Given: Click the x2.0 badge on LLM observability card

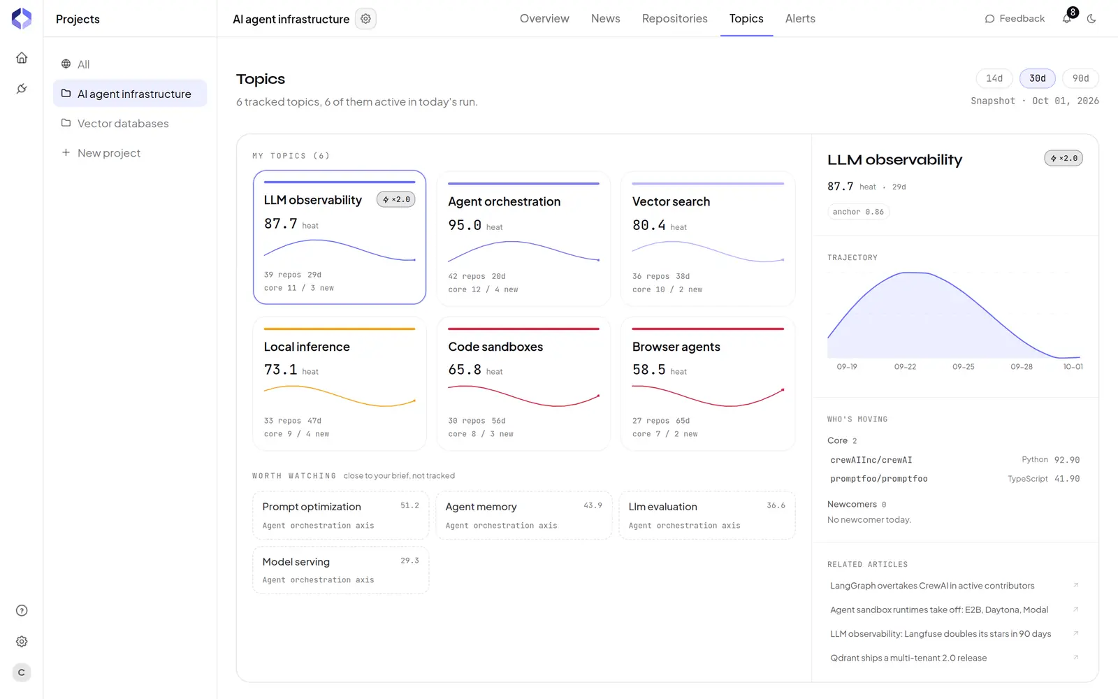Looking at the screenshot, I should pos(396,199).
